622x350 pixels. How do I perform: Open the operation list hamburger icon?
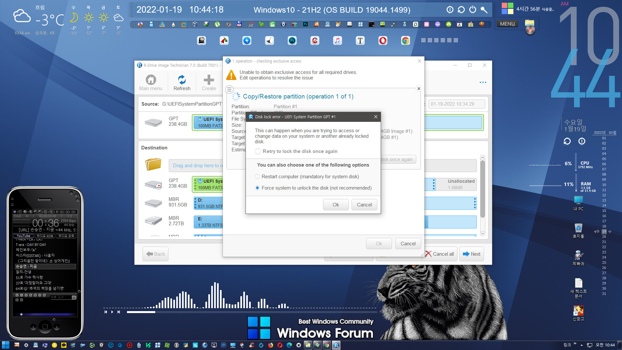pos(229,89)
